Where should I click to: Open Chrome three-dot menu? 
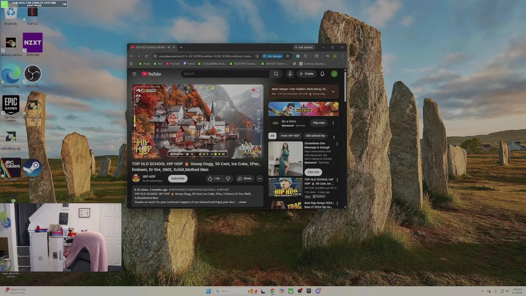pos(342,56)
